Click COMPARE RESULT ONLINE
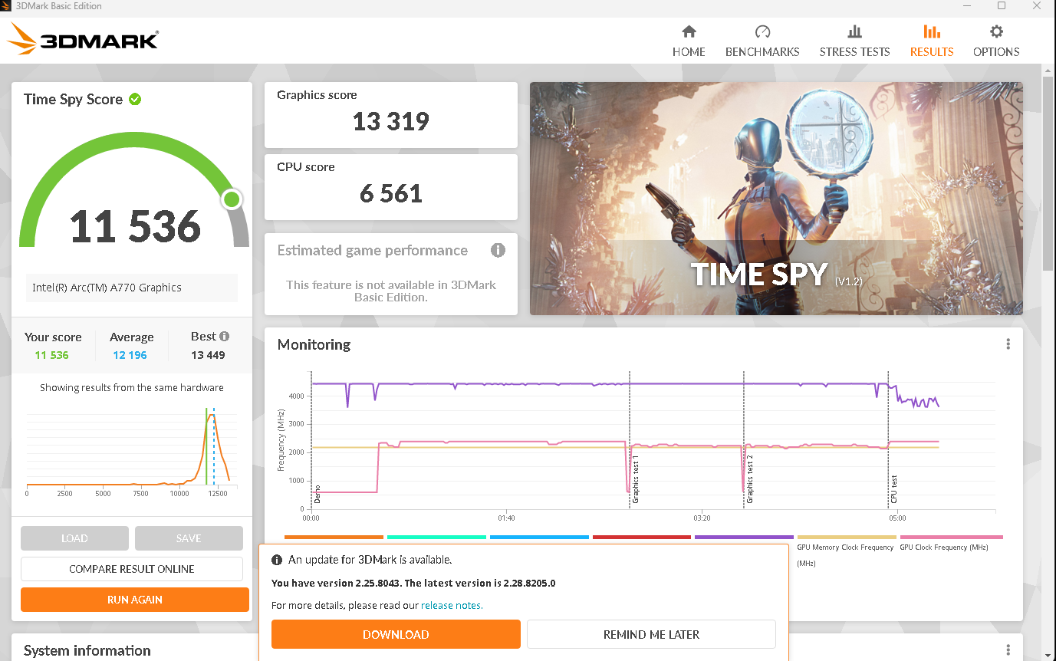 132,569
